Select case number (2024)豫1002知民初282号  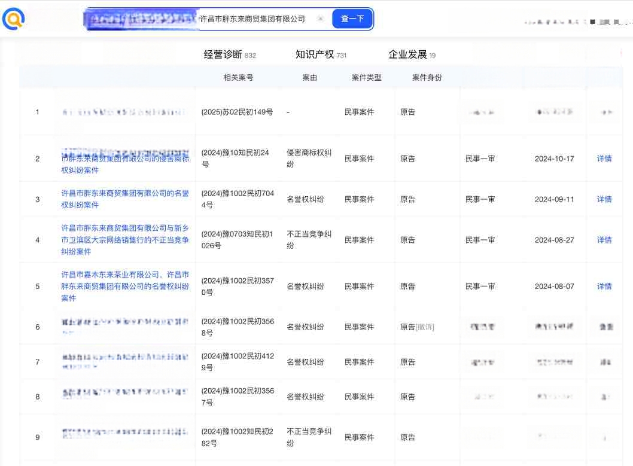tap(237, 437)
